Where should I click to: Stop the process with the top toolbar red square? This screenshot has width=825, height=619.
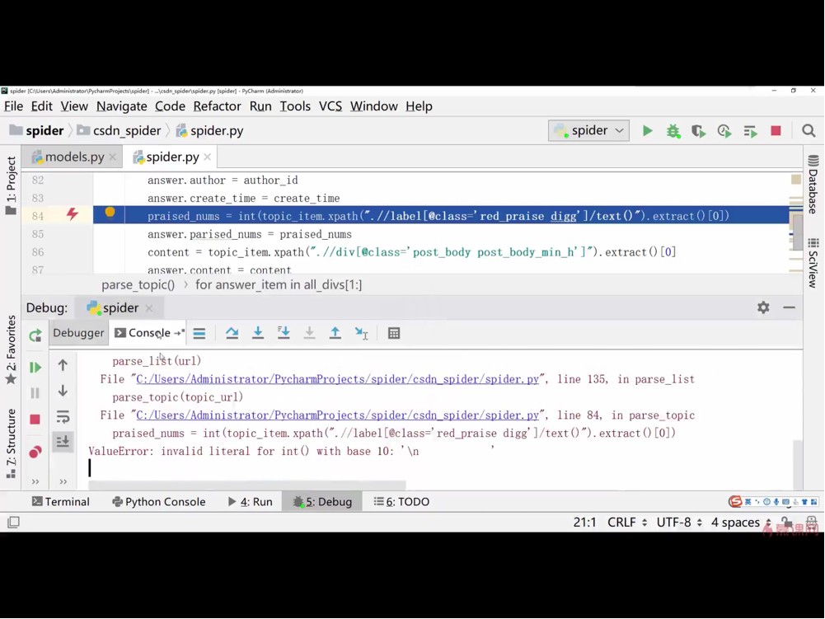[776, 130]
